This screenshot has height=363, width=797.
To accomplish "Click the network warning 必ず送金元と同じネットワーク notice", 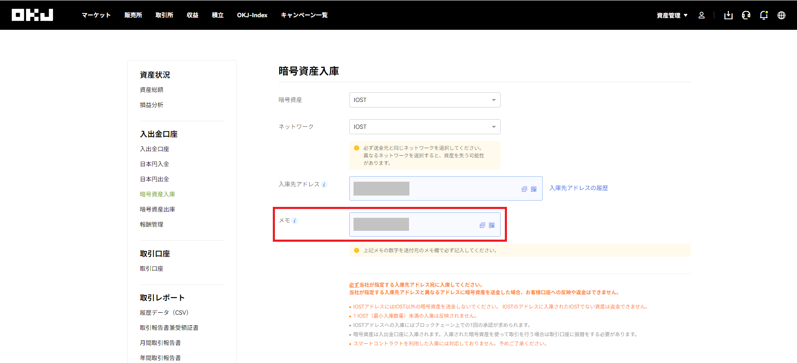I will click(x=425, y=155).
